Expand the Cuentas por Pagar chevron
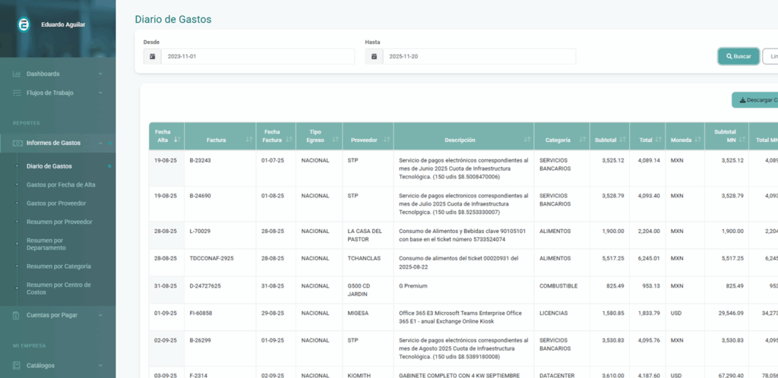This screenshot has width=778, height=378. (x=100, y=315)
